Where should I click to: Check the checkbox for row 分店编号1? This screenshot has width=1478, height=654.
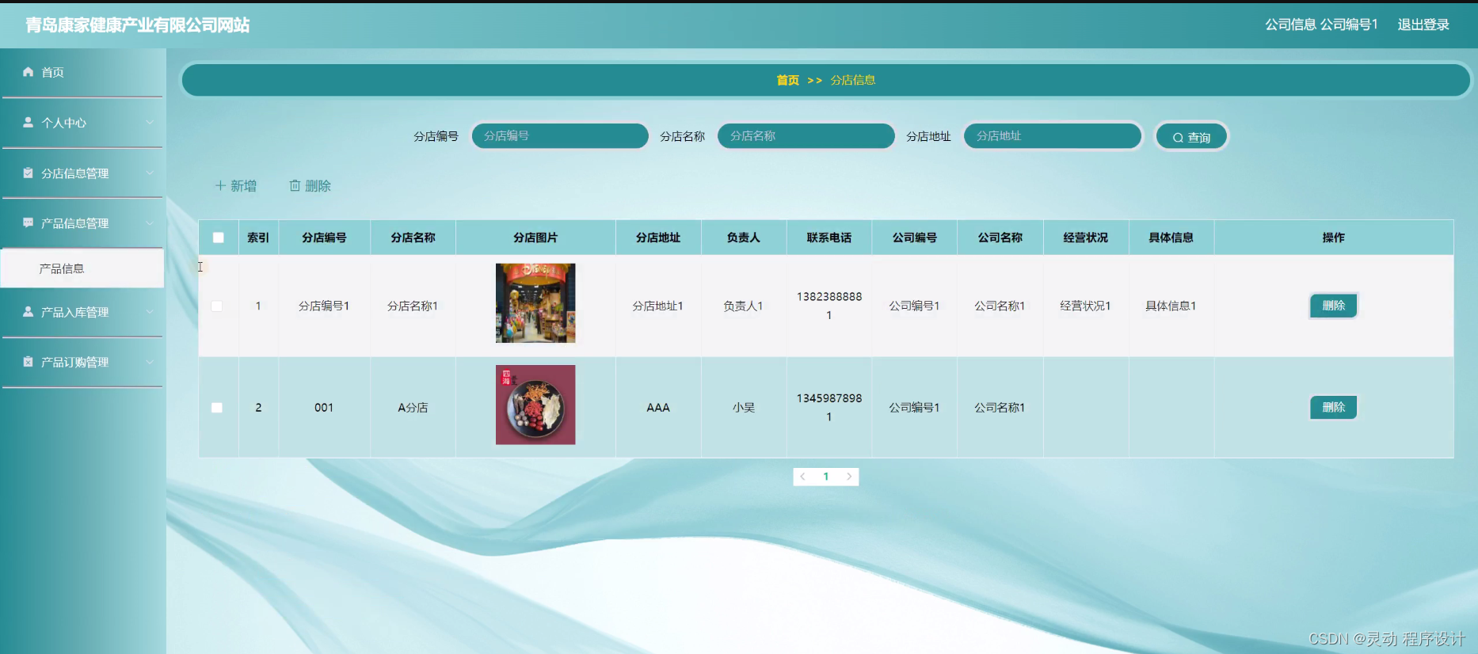click(217, 306)
